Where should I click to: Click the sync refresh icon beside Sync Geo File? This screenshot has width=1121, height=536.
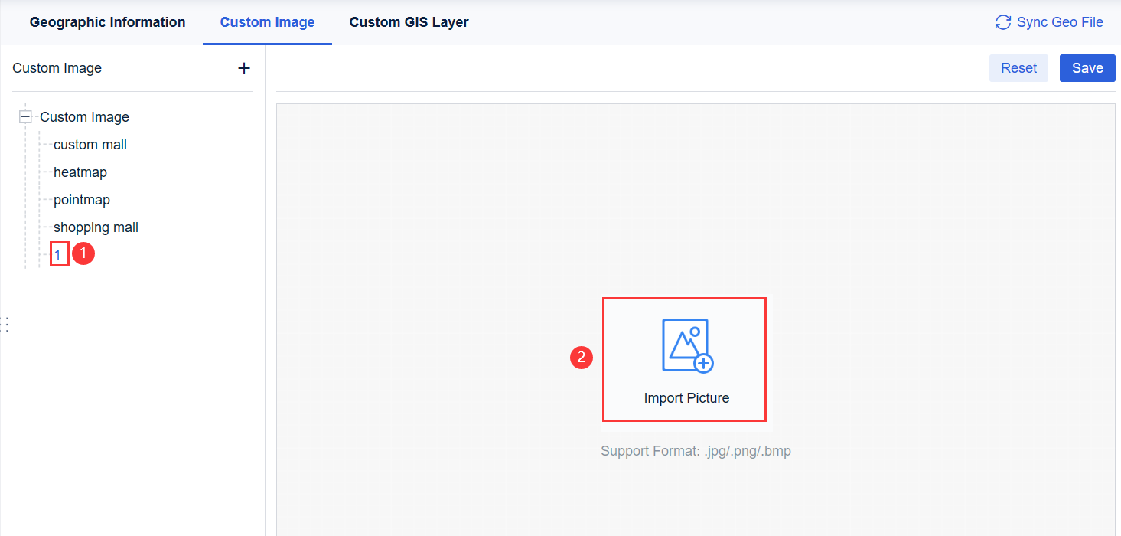tap(1003, 22)
